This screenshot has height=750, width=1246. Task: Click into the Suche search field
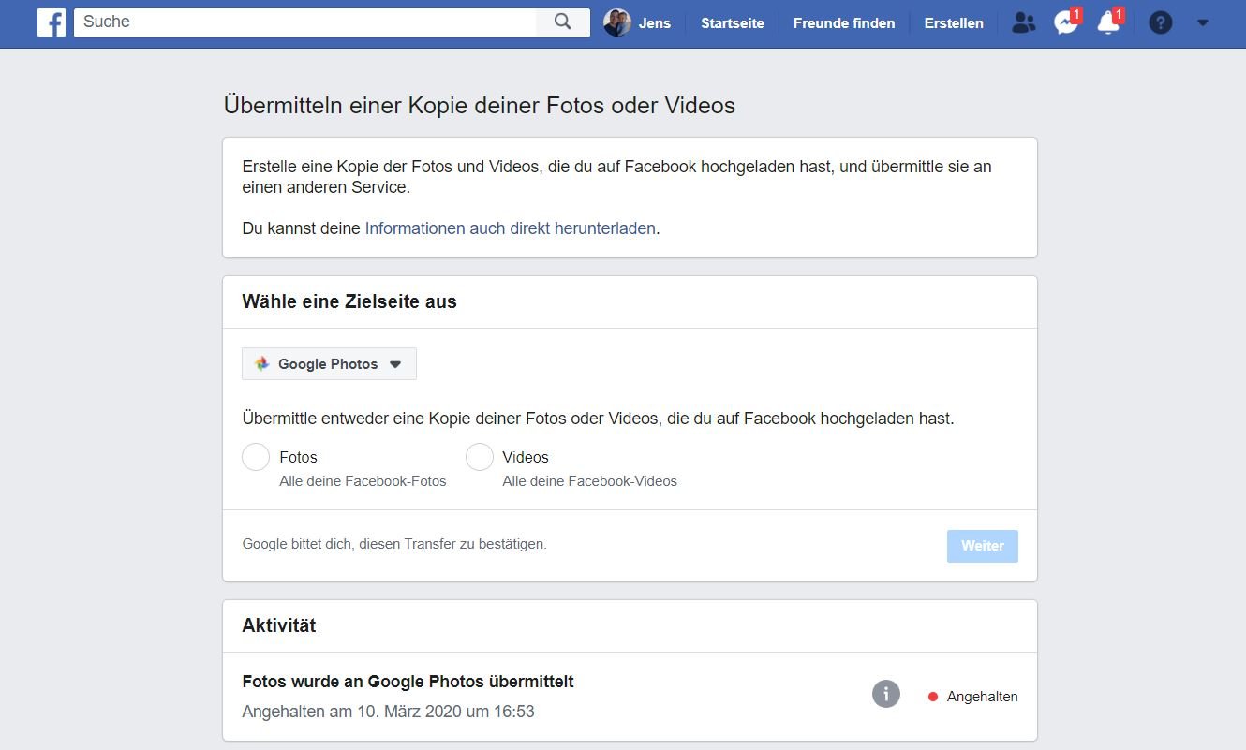pyautogui.click(x=304, y=22)
